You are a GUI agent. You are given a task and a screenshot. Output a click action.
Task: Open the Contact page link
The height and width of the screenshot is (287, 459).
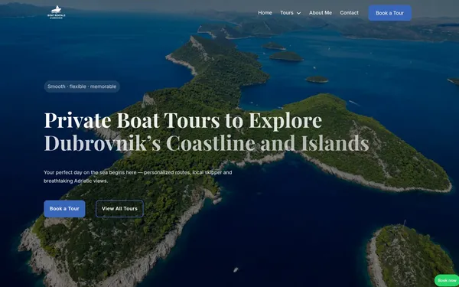350,13
